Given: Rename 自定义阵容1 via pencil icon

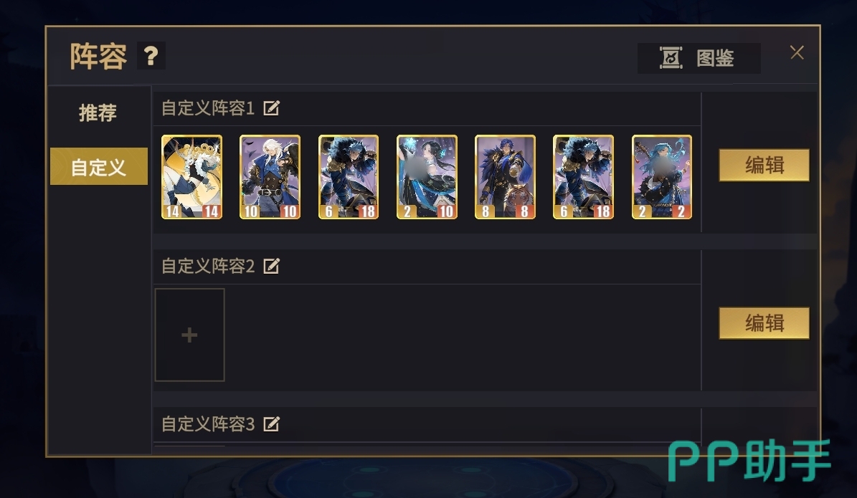Looking at the screenshot, I should pyautogui.click(x=272, y=108).
